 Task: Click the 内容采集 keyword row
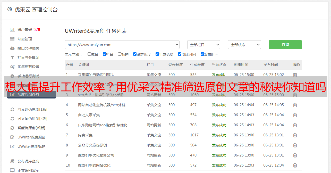pos(85,135)
